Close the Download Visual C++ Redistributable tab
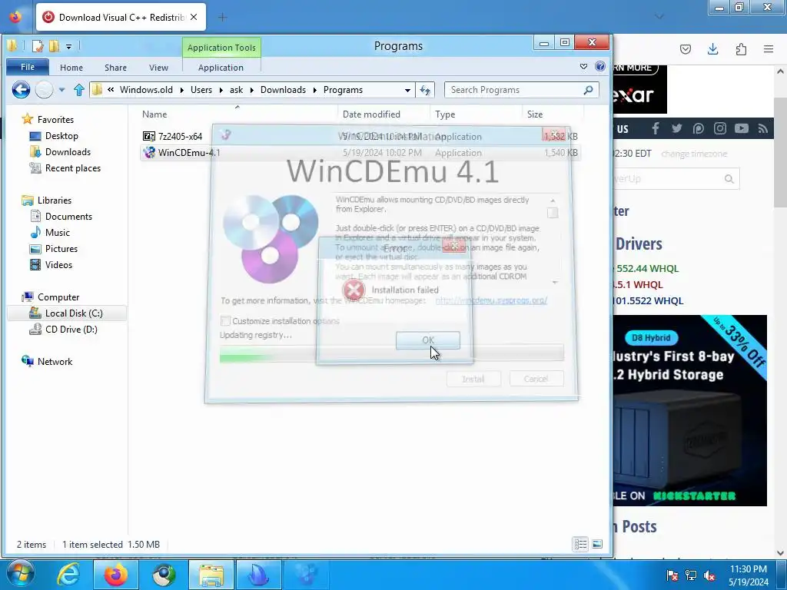The image size is (787, 590). (194, 17)
